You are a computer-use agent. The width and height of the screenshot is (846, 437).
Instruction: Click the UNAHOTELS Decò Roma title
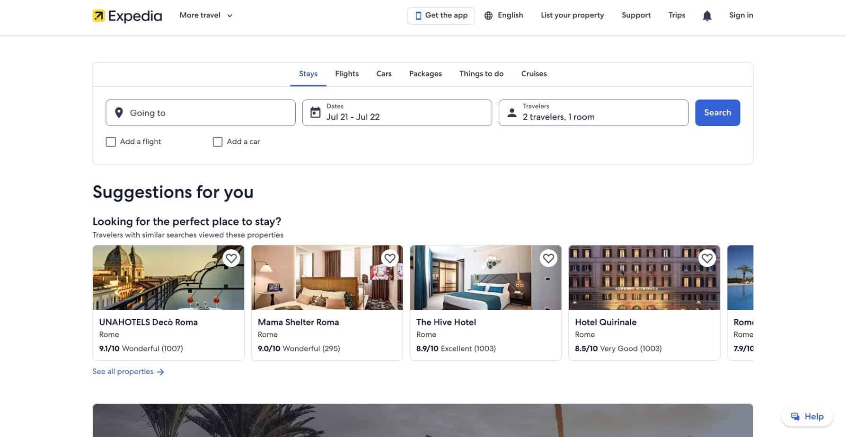coord(149,322)
